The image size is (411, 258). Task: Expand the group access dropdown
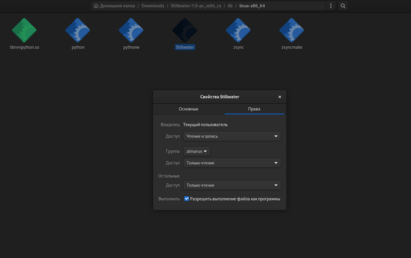[231, 163]
